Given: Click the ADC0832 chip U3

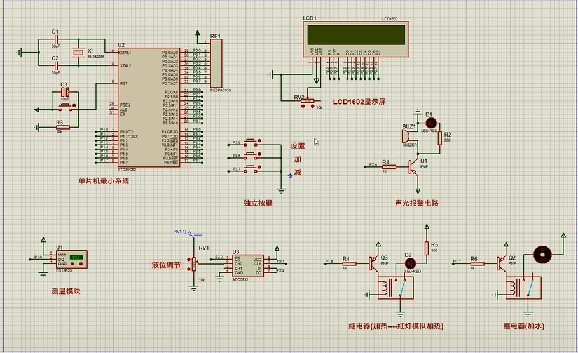Looking at the screenshot, I should coord(247,265).
